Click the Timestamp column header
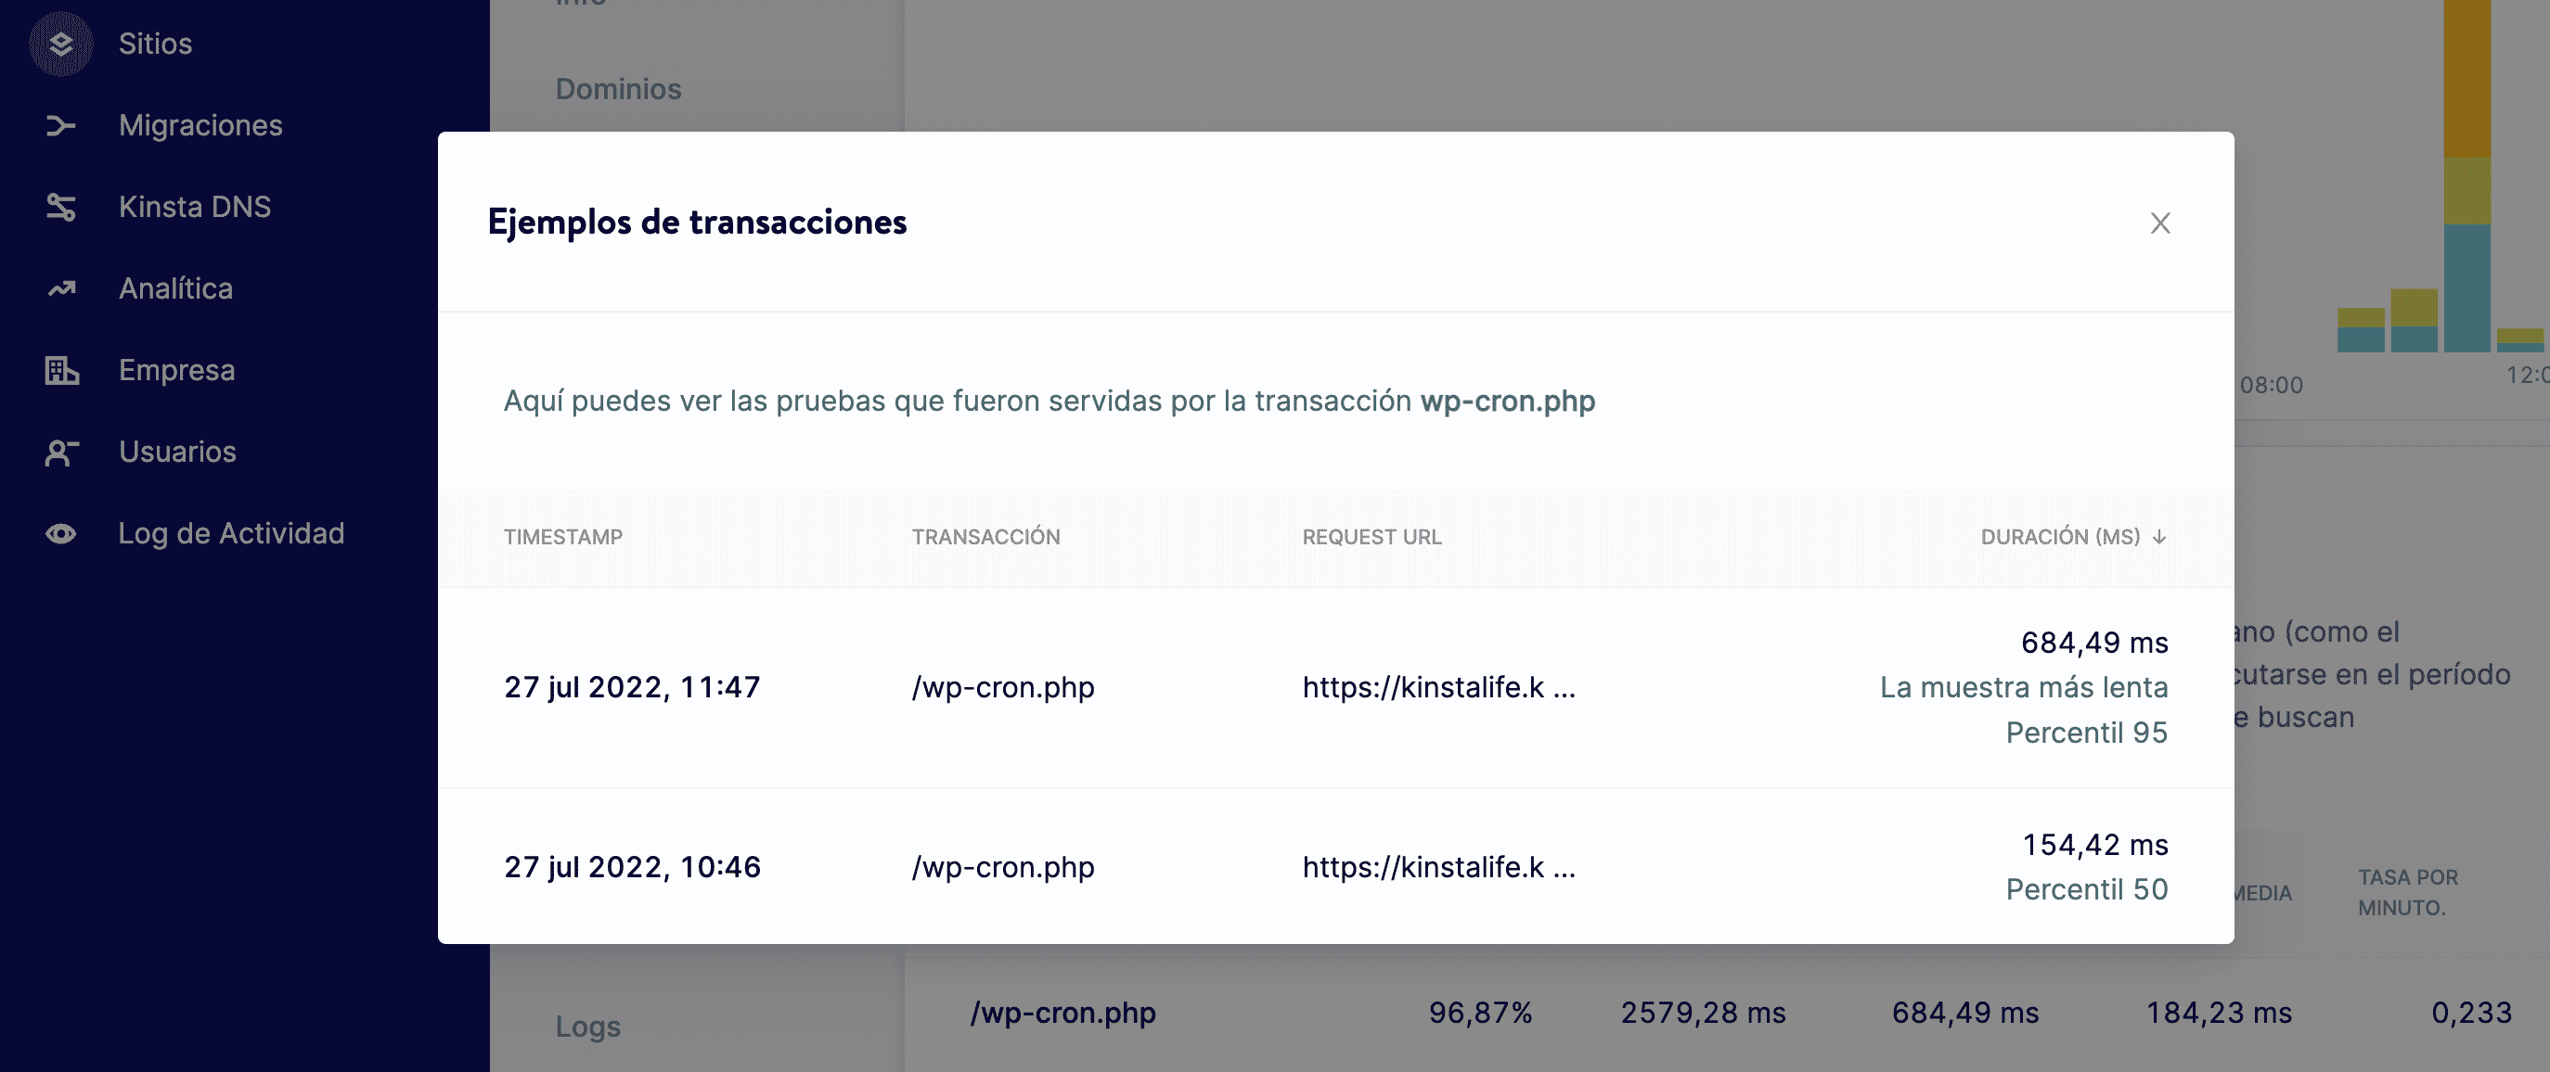Viewport: 2550px width, 1072px height. tap(562, 537)
